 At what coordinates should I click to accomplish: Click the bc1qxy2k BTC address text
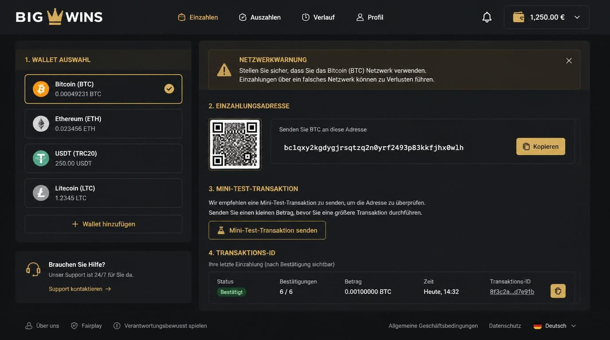click(374, 147)
